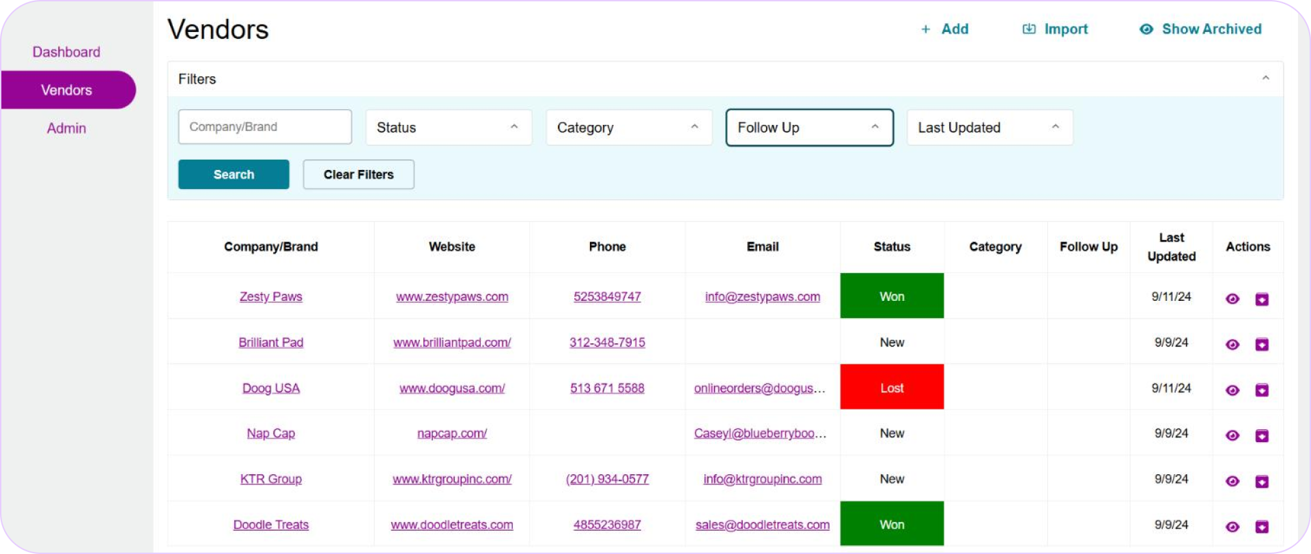The height and width of the screenshot is (554, 1311).
Task: Click the eye icon for Doog USA
Action: tap(1232, 390)
